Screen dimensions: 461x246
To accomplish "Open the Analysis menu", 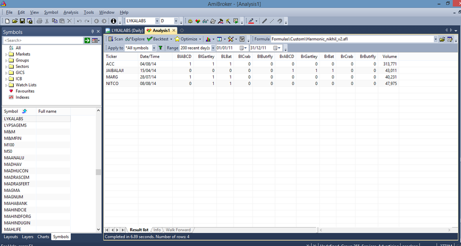I will pos(71,12).
